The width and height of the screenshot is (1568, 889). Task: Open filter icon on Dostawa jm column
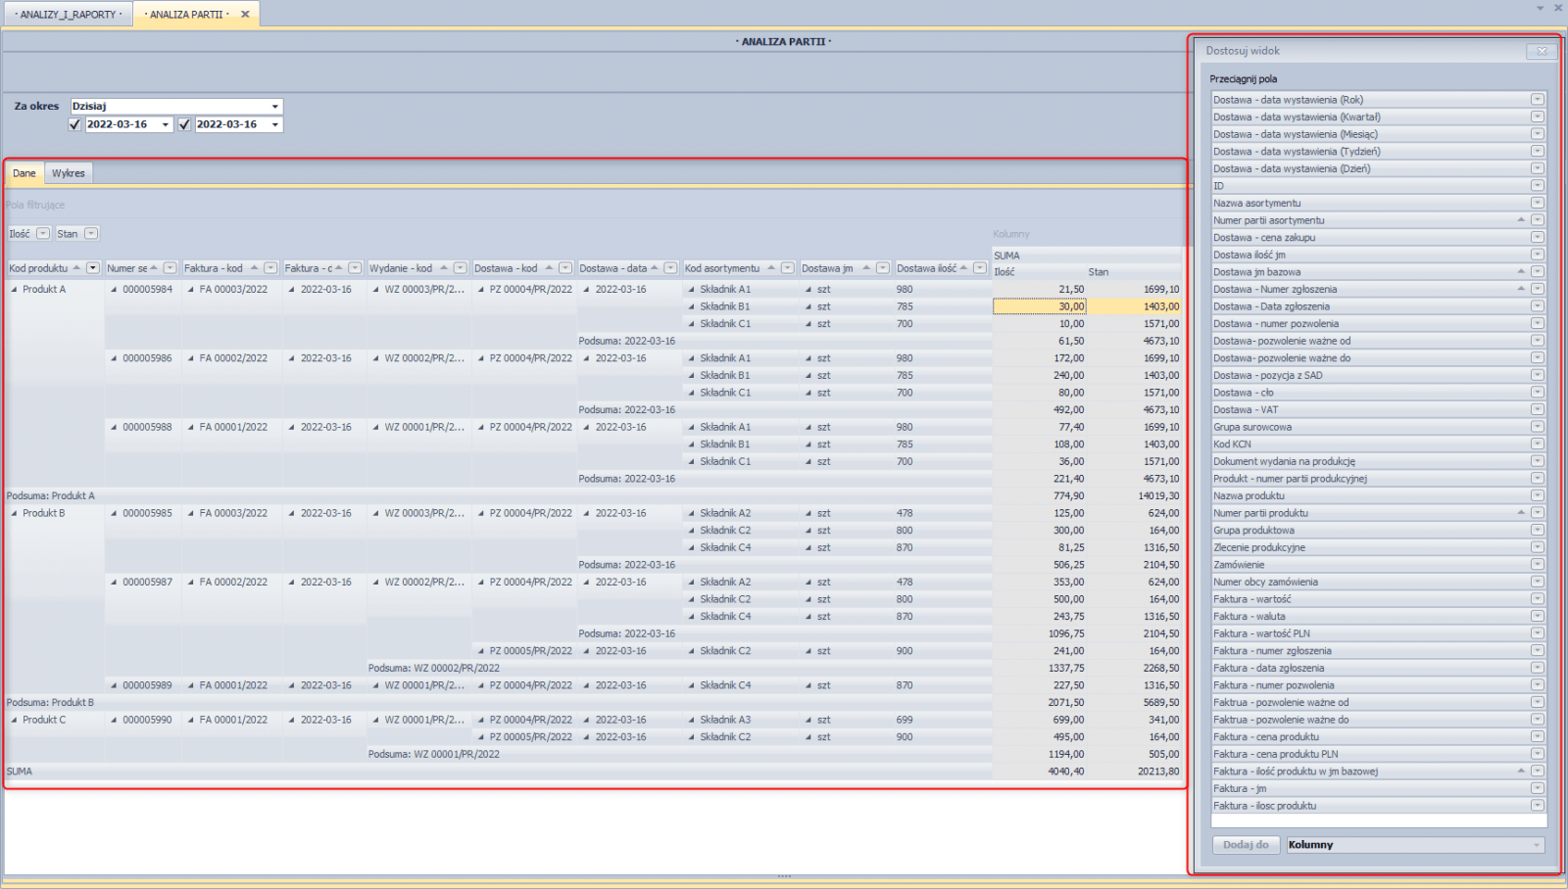pos(882,268)
